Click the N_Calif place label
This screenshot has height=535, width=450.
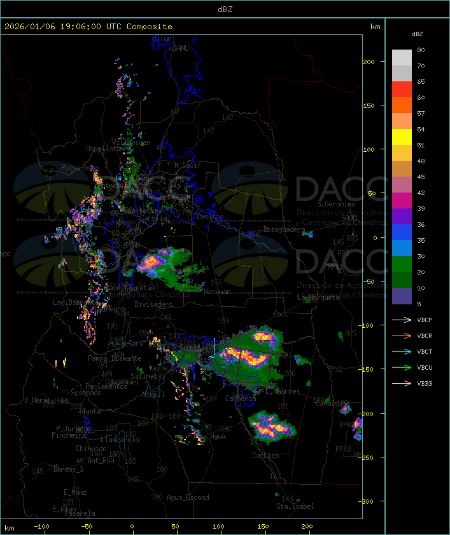point(188,165)
